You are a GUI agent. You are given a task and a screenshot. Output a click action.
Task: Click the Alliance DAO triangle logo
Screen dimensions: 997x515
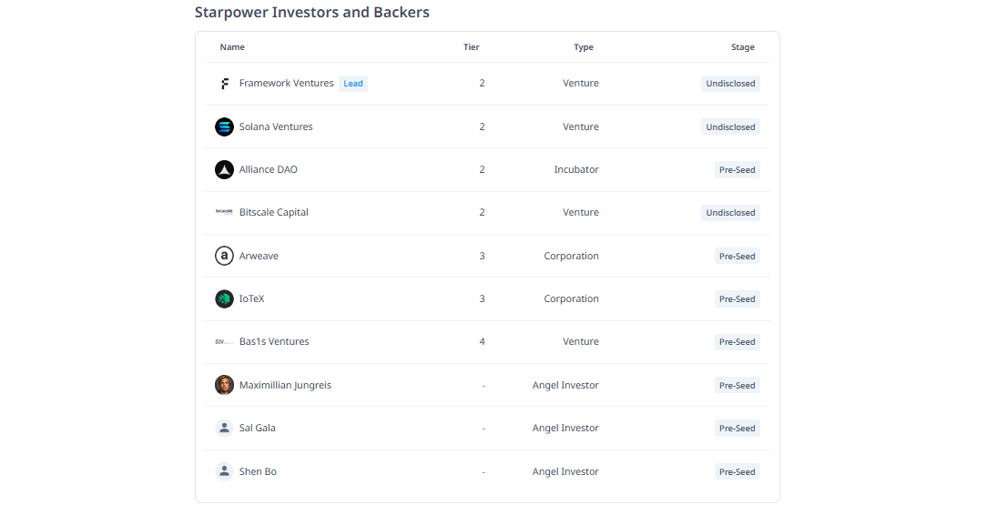pyautogui.click(x=224, y=170)
